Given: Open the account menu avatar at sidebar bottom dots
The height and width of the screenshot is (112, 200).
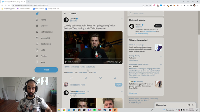Looking at the screenshot, I should (x=58, y=103).
